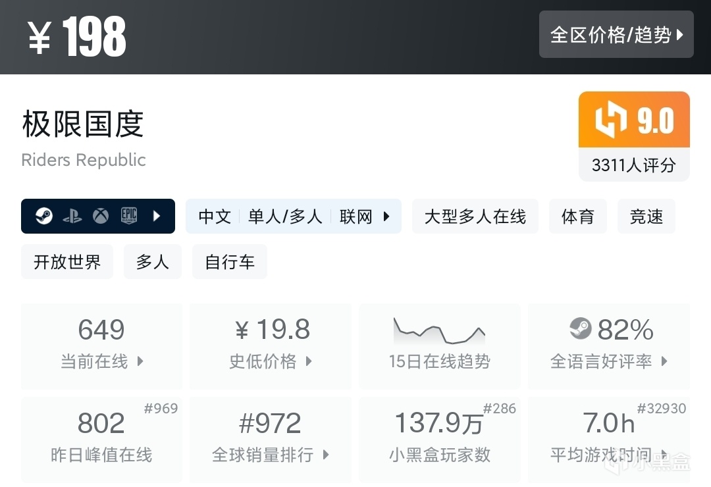Image resolution: width=711 pixels, height=487 pixels.
Task: Expand the platform list arrow
Action: pyautogui.click(x=157, y=216)
